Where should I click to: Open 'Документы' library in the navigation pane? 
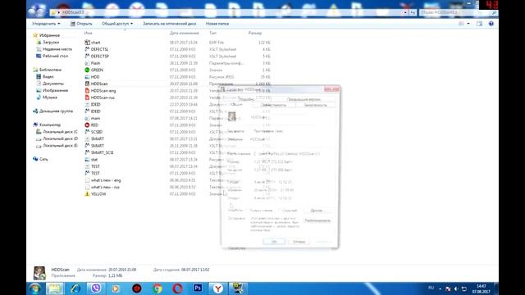coord(52,84)
